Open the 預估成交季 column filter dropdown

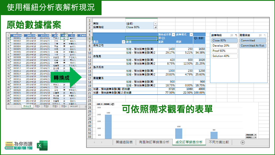pyautogui.click(x=173, y=35)
